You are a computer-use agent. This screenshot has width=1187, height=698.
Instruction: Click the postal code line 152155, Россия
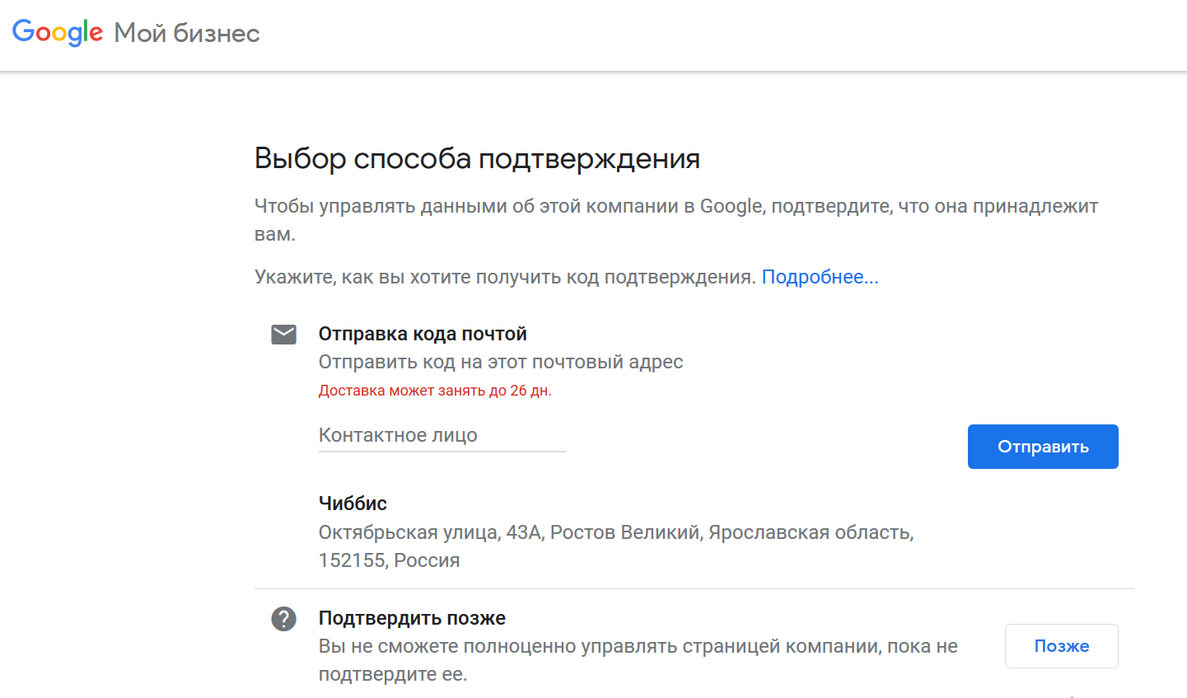pos(389,560)
